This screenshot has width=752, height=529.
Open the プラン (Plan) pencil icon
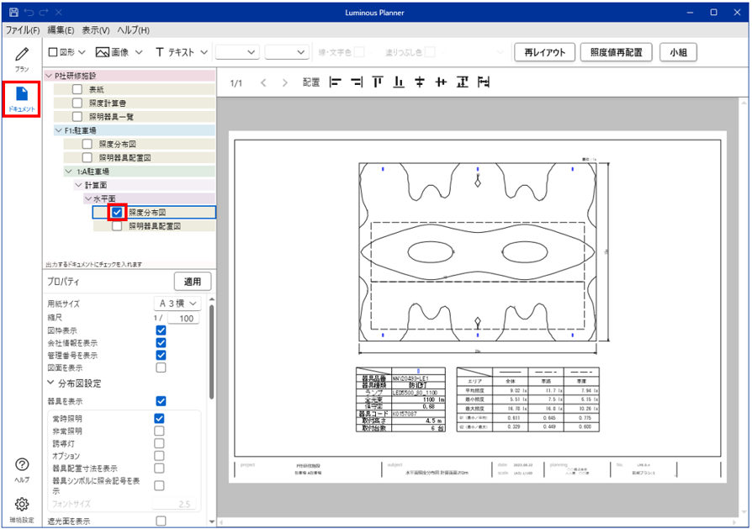pyautogui.click(x=22, y=59)
